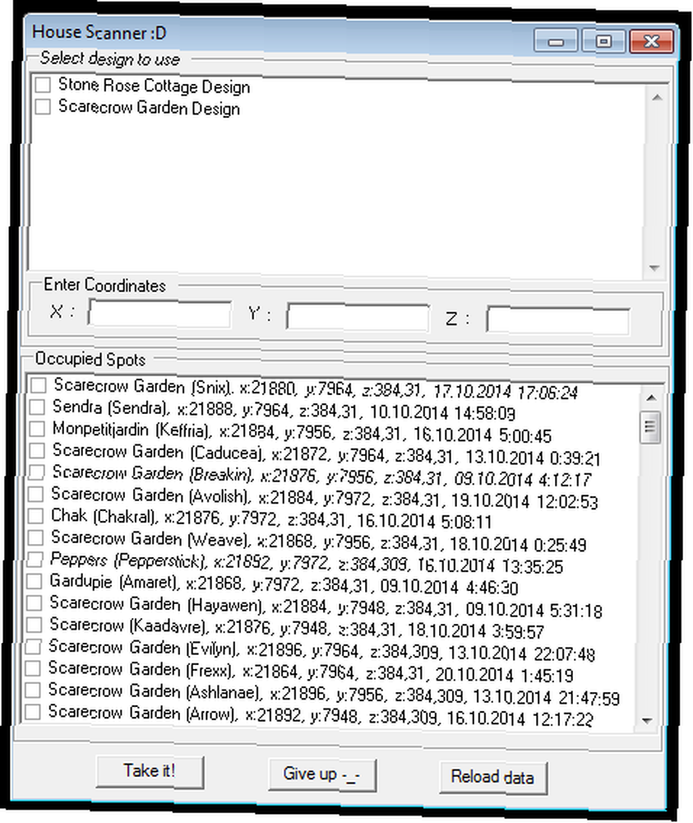Tick the Scarecrow Garden (Arrow) checkbox
693x823 pixels.
coord(33,712)
